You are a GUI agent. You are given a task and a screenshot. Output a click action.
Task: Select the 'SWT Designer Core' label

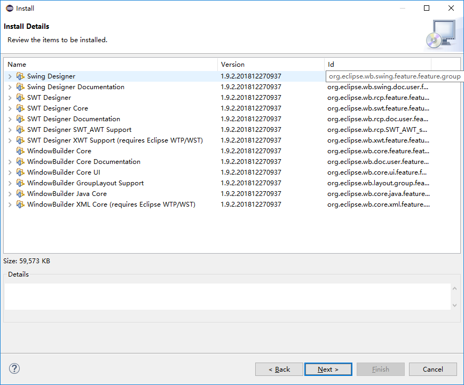click(58, 108)
